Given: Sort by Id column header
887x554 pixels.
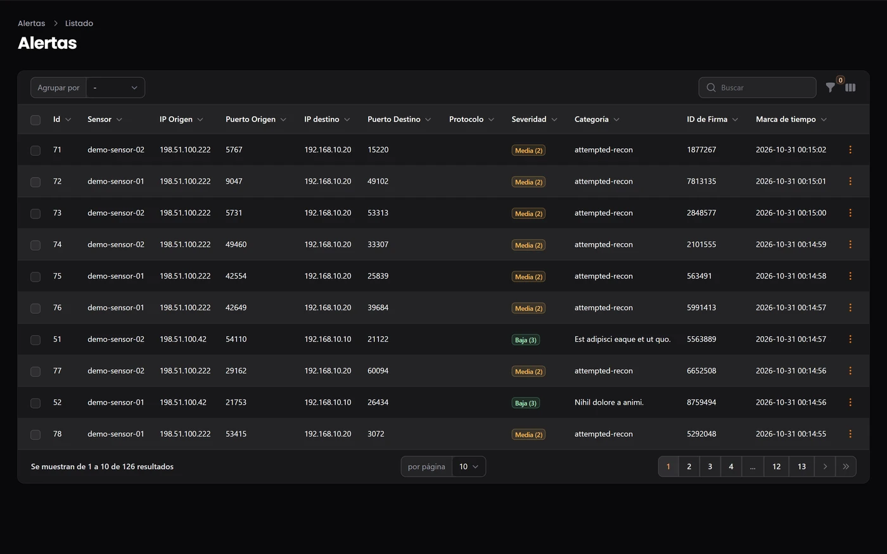Looking at the screenshot, I should point(62,120).
